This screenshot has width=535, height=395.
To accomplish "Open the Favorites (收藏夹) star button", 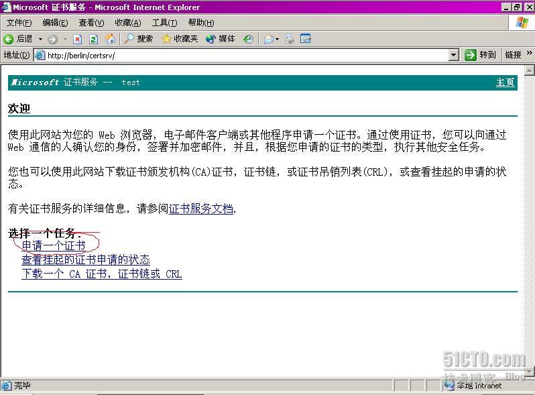I will (180, 39).
